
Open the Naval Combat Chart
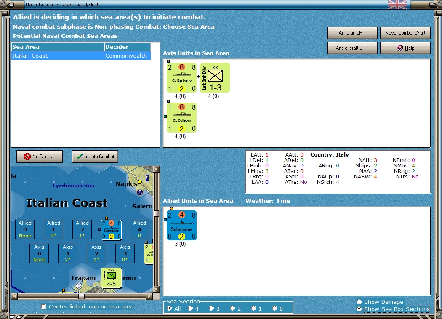coord(405,33)
